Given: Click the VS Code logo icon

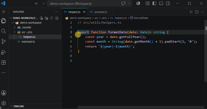Looking at the screenshot, I should pos(3,3).
